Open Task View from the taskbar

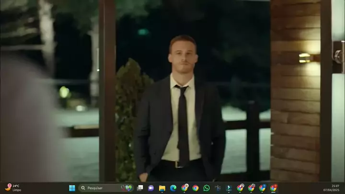click(140, 188)
